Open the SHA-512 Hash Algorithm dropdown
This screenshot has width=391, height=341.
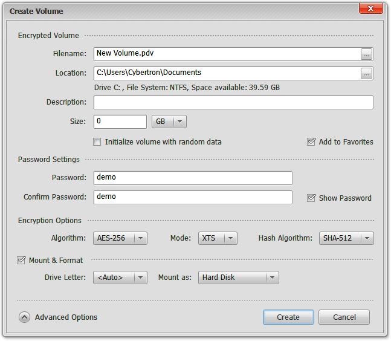point(346,238)
